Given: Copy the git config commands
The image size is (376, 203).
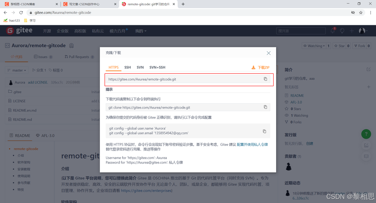Looking at the screenshot, I should 264,132.
